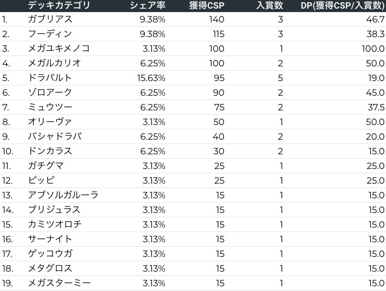386x291 pixels.
Task: Open the メガルカリオ deck entry
Action: [54, 63]
